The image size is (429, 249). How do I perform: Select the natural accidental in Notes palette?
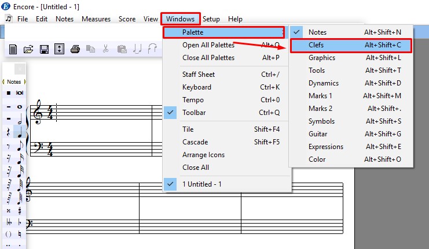tap(20, 234)
